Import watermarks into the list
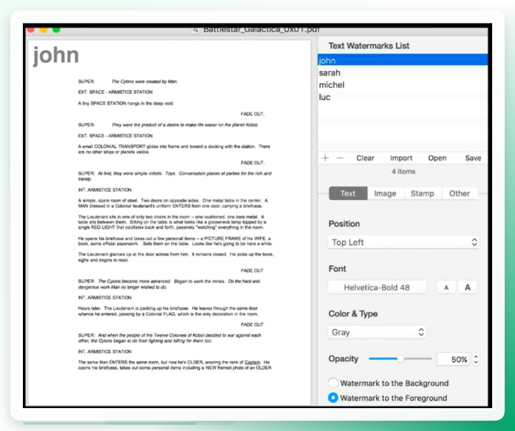The width and height of the screenshot is (515, 431). (401, 158)
